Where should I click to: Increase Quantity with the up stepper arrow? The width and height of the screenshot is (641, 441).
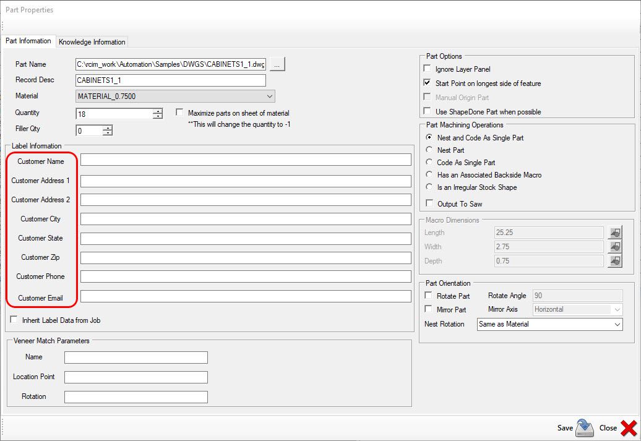click(x=158, y=111)
